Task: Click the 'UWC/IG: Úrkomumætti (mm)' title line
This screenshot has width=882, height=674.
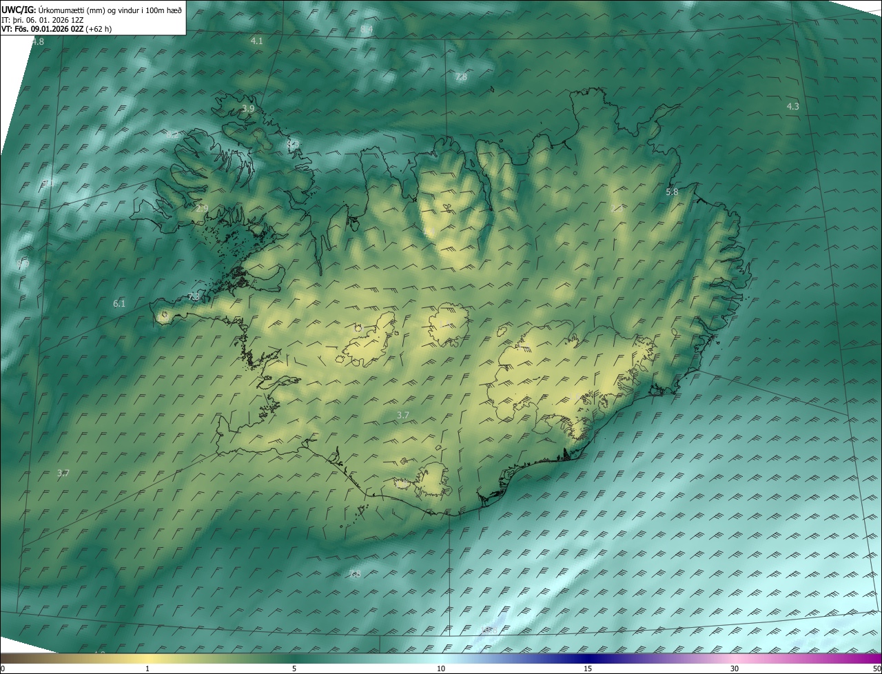Action: (92, 10)
